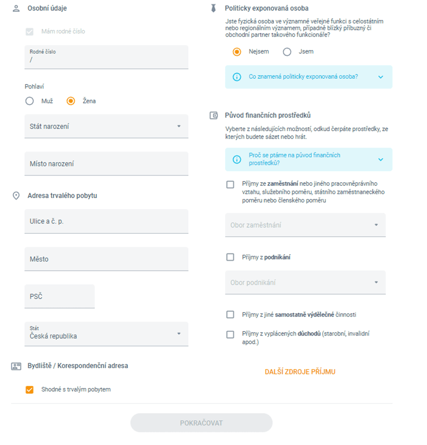Tick the Příjmy z podnikání checkbox

(x=230, y=257)
